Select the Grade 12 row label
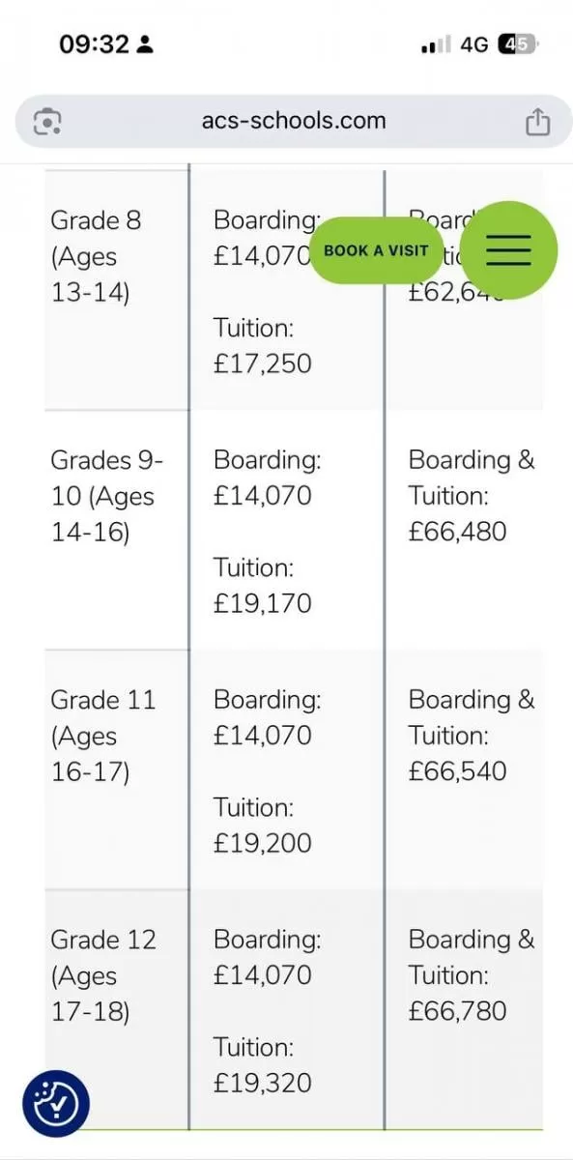573x1160 pixels. (x=102, y=975)
